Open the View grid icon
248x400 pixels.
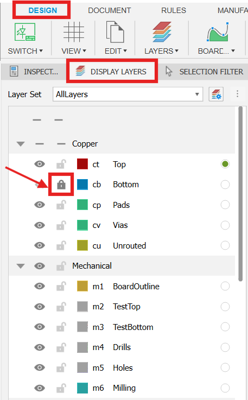[73, 32]
